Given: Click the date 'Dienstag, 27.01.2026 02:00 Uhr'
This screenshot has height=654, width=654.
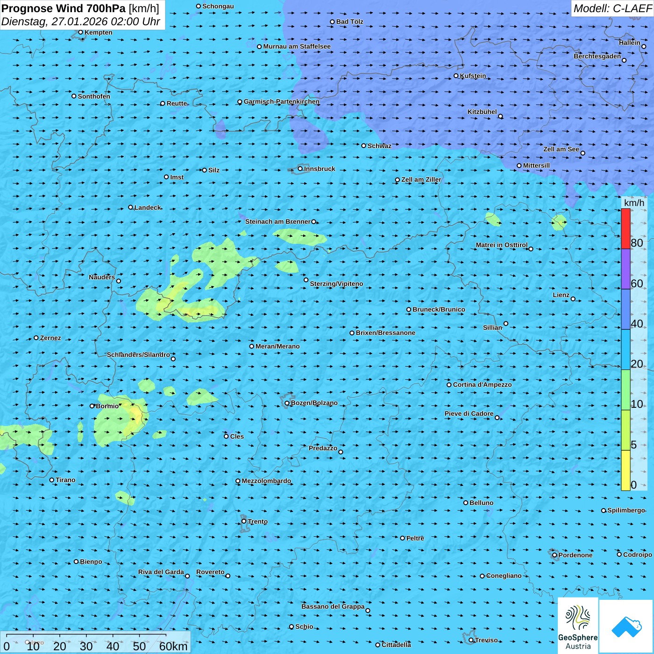Looking at the screenshot, I should [x=80, y=21].
